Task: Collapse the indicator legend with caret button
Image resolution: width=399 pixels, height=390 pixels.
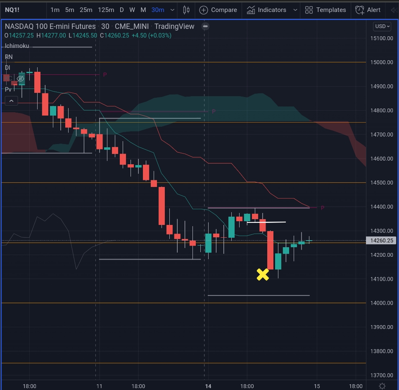Action: click(x=11, y=101)
